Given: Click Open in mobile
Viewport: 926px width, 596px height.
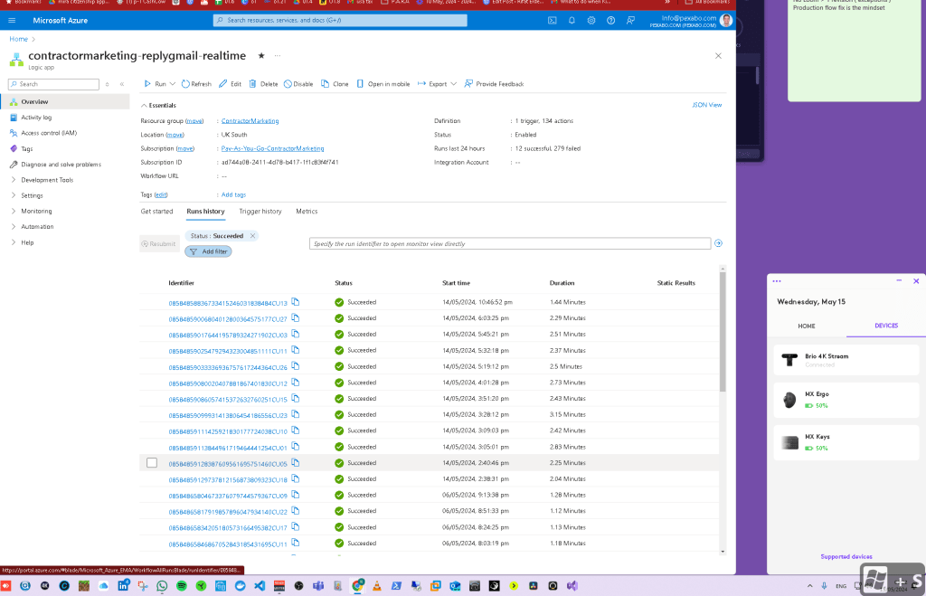Looking at the screenshot, I should pos(383,84).
